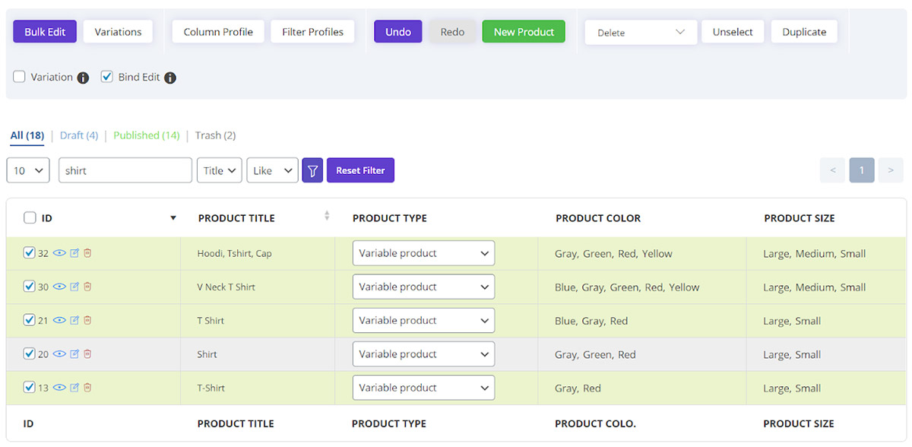
Task: Click the info icon next to Variation
Action: (x=83, y=78)
